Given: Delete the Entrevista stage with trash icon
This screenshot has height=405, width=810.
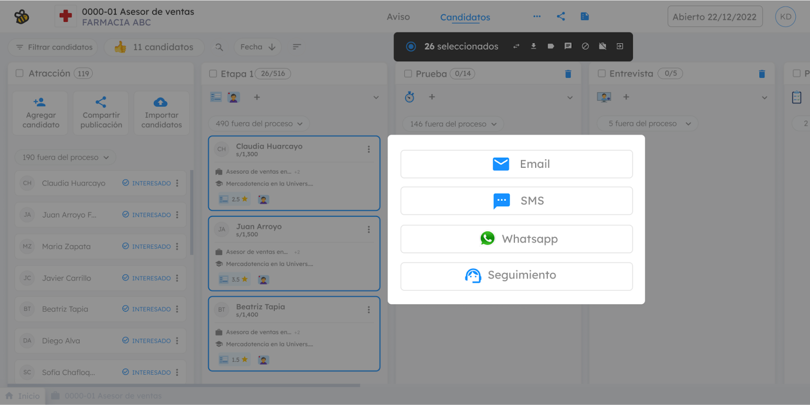Looking at the screenshot, I should [x=762, y=74].
